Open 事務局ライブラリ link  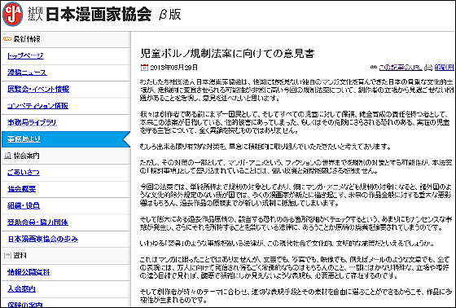[32, 122]
